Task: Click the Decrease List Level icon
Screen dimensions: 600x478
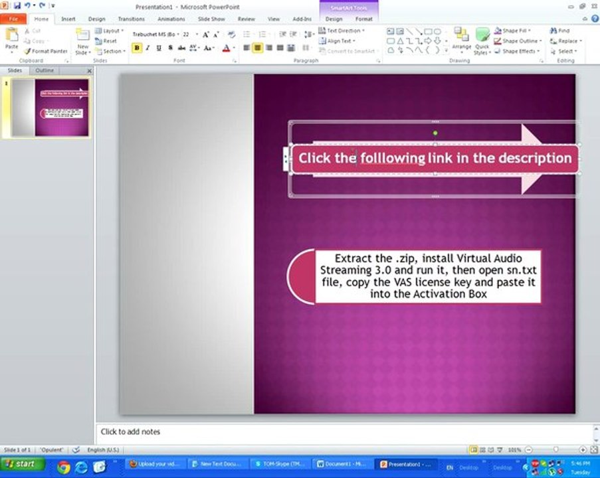Action: tap(282, 35)
